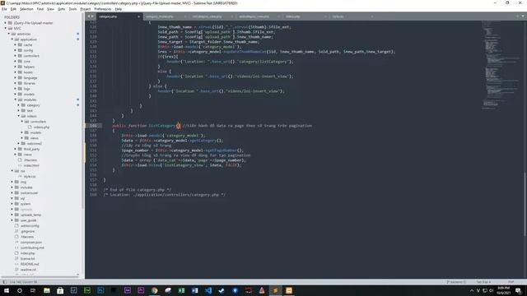527x296 pixels.
Task: Expand the uploads_temp folder
Action: [12, 215]
